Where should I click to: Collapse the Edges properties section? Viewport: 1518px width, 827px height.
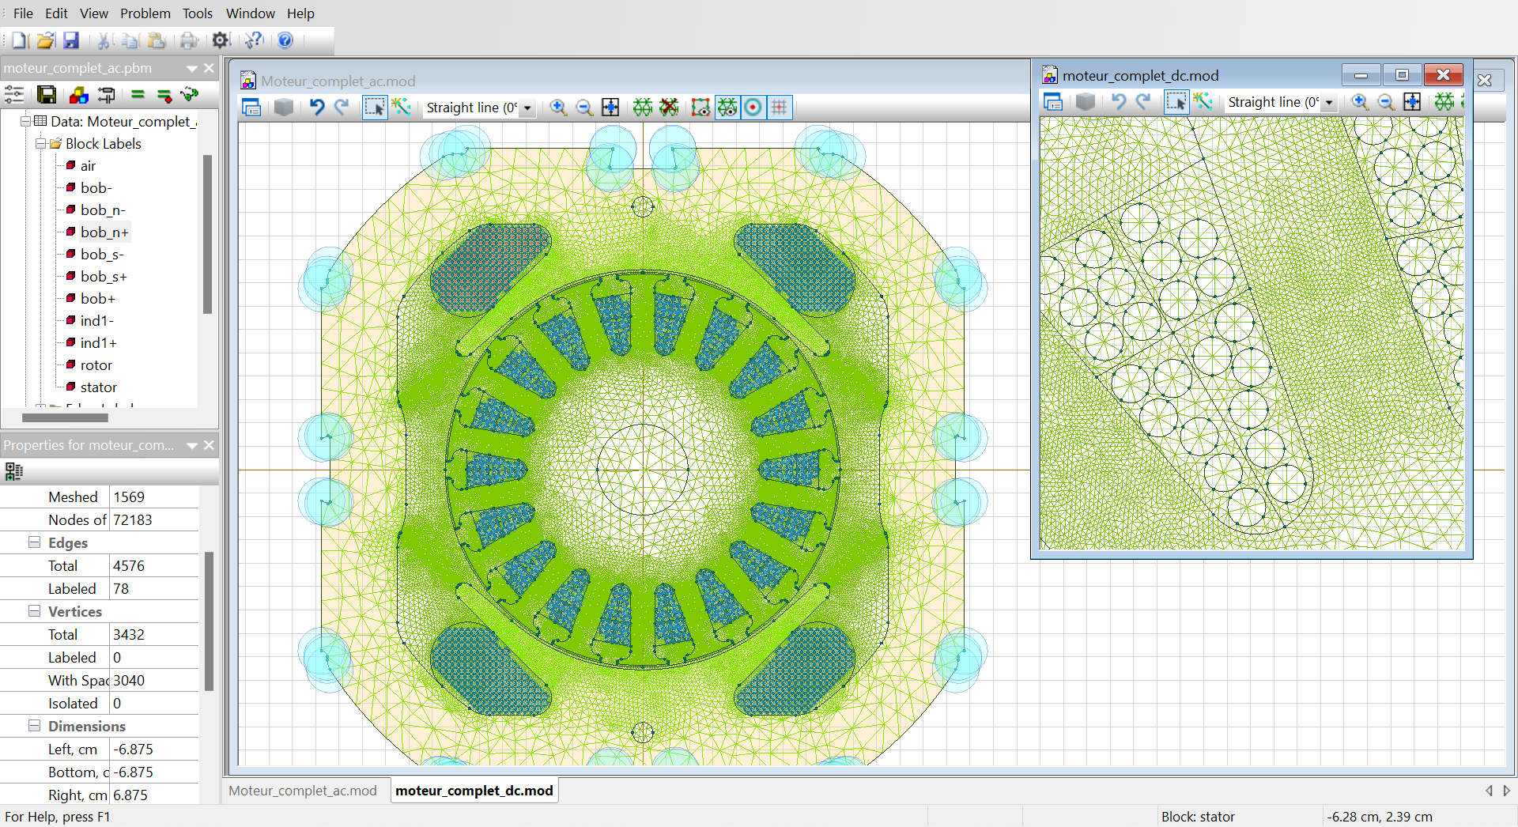[35, 542]
